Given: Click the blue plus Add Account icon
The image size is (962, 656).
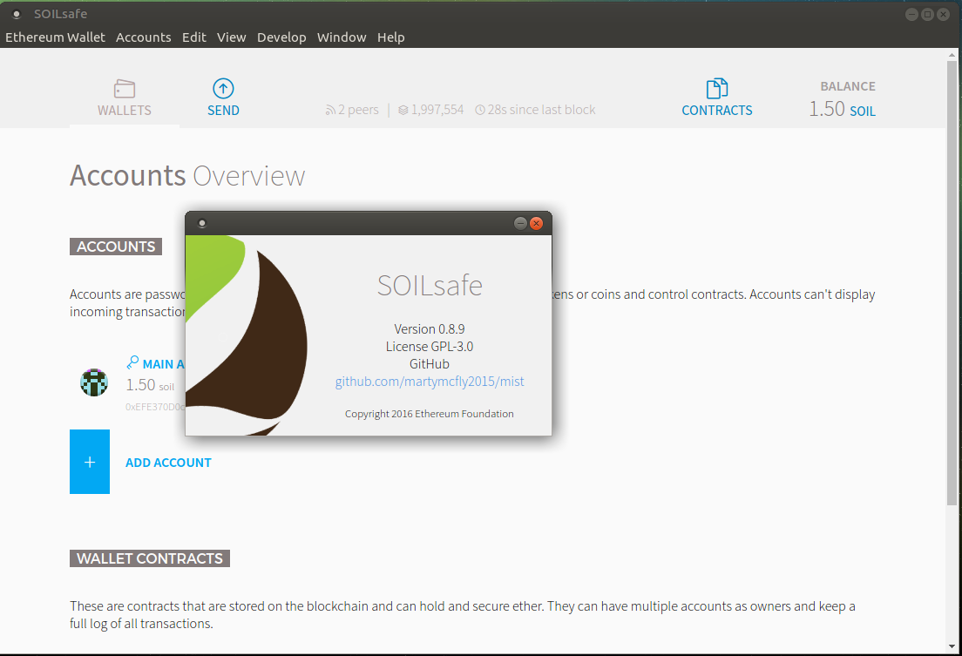Looking at the screenshot, I should 90,462.
